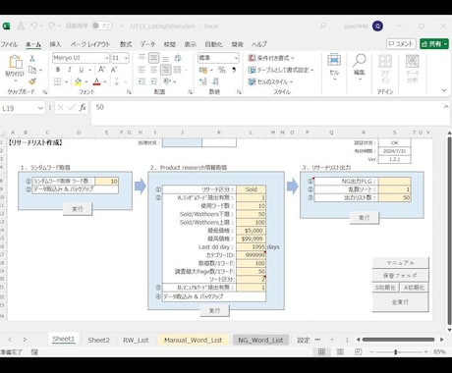
Task: Click the zoom slider handle
Action: tap(396, 352)
